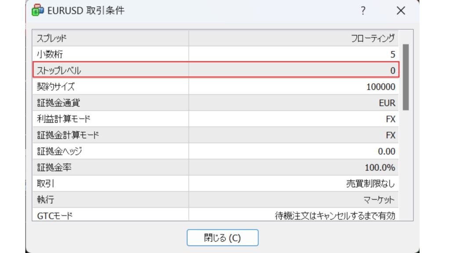Click the 売買制限なし value cell
This screenshot has width=450, height=253.
[x=370, y=184]
